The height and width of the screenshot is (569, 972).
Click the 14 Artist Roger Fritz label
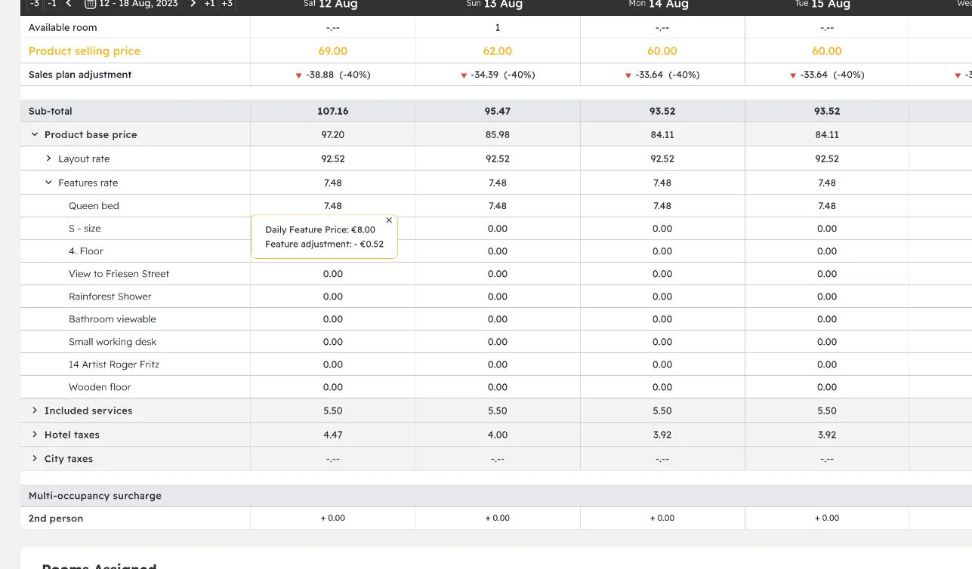tap(114, 364)
